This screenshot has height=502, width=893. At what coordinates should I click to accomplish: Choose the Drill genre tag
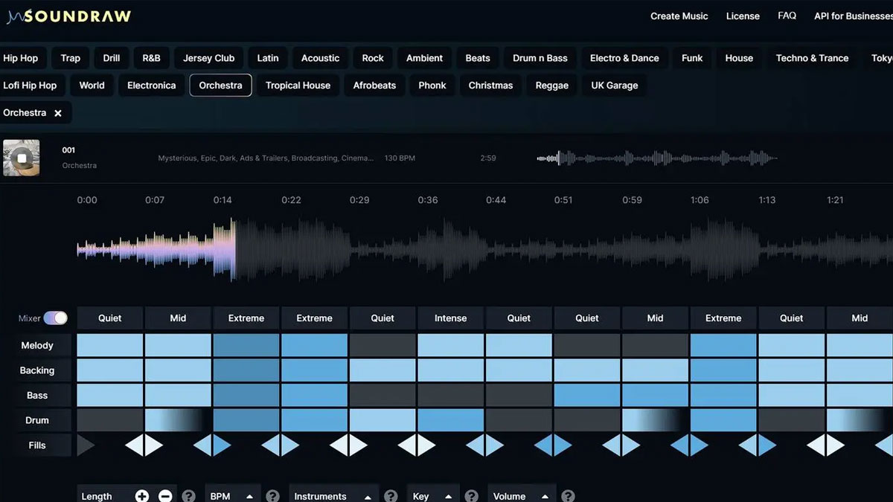[x=112, y=58]
